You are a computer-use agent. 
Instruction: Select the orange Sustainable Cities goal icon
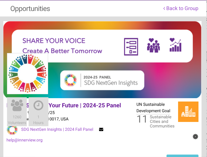[188, 112]
